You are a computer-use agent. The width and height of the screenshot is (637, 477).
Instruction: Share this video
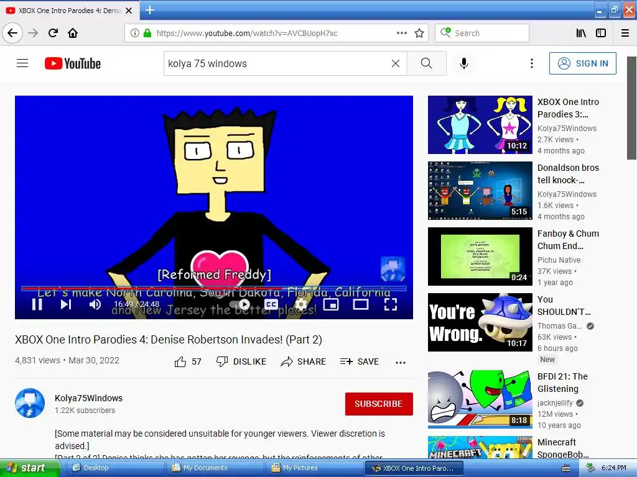pos(303,361)
